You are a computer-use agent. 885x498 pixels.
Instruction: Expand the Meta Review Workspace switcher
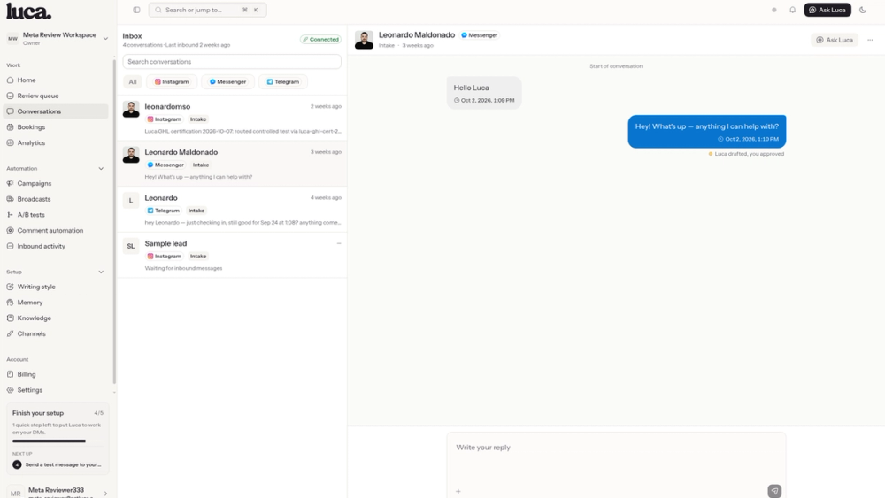57,38
